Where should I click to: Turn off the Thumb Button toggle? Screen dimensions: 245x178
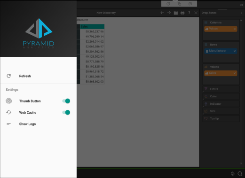[66, 101]
